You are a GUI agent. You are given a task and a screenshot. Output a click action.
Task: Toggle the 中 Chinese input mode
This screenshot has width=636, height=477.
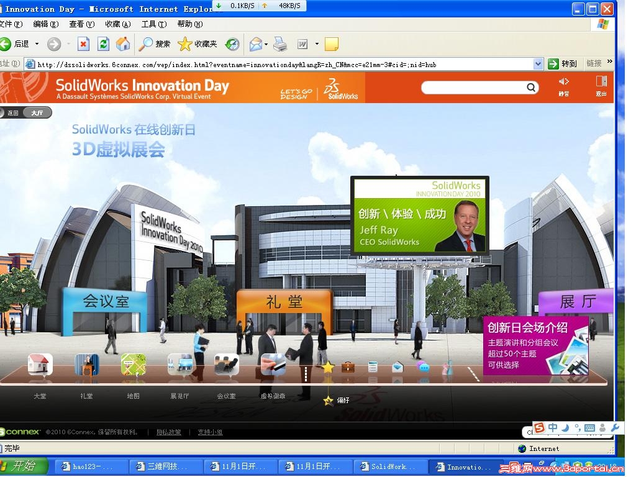pyautogui.click(x=552, y=427)
